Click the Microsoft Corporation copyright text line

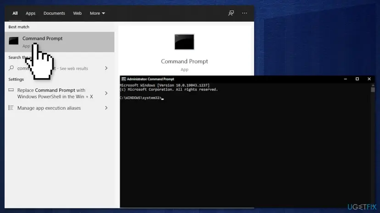coord(169,89)
